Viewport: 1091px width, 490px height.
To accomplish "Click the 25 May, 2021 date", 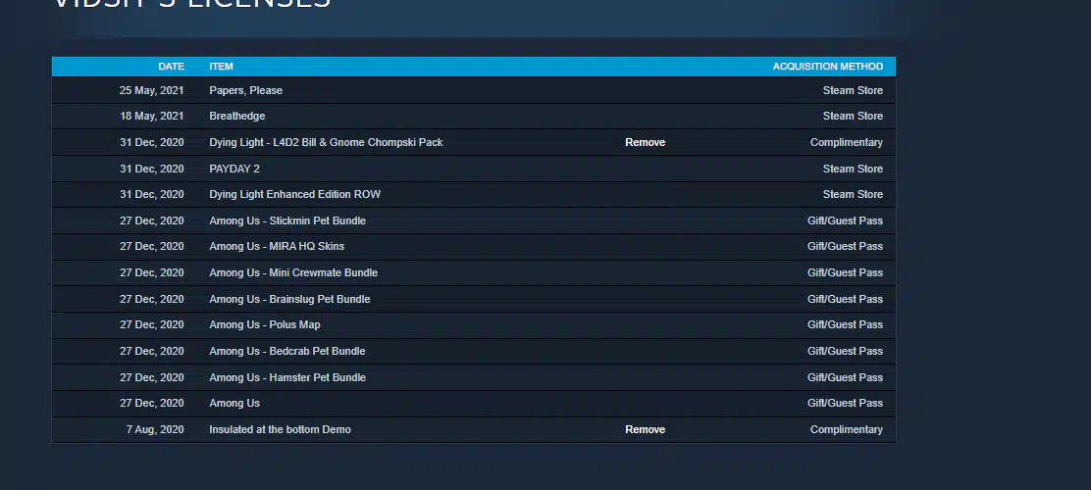I will [152, 90].
